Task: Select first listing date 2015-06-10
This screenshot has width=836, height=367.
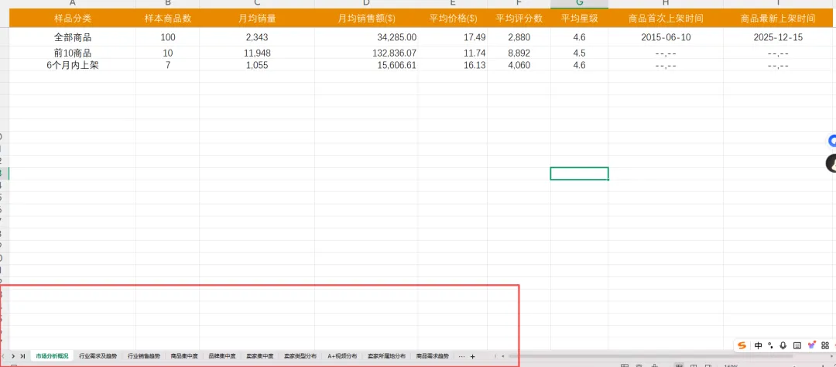Action: pyautogui.click(x=666, y=37)
